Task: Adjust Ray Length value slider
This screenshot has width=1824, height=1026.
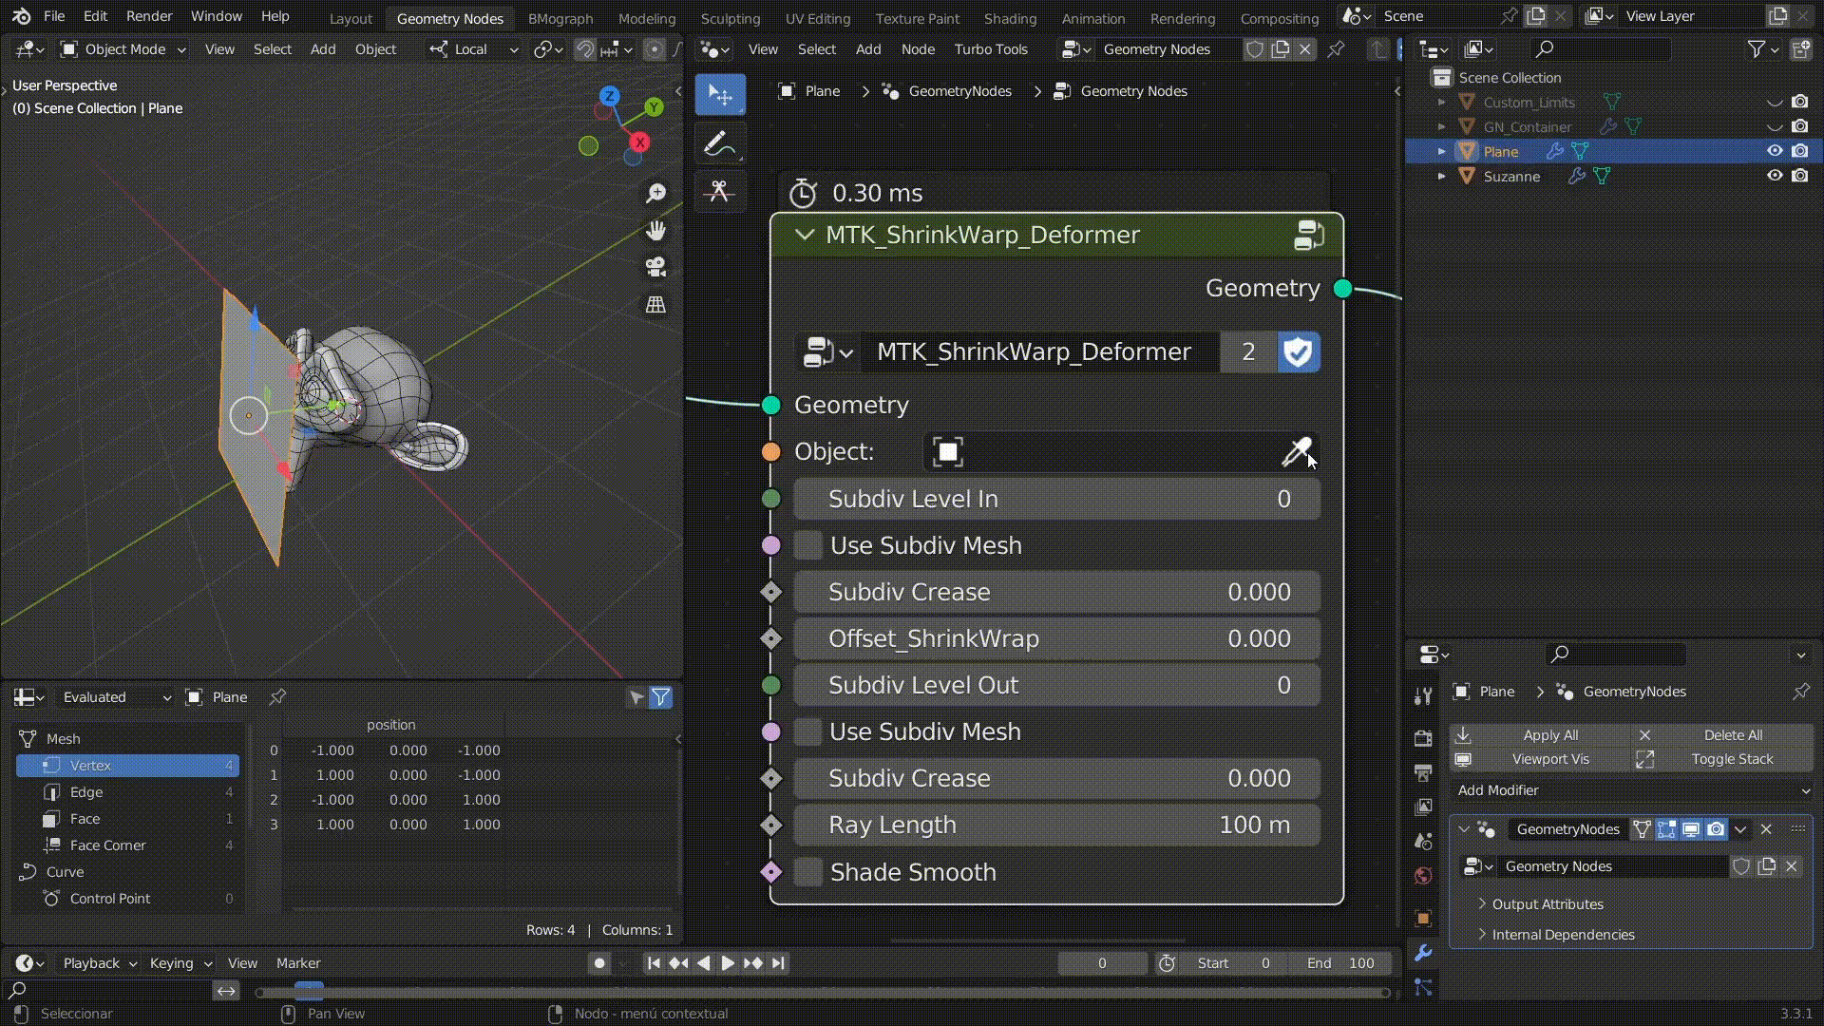Action: coord(1056,826)
